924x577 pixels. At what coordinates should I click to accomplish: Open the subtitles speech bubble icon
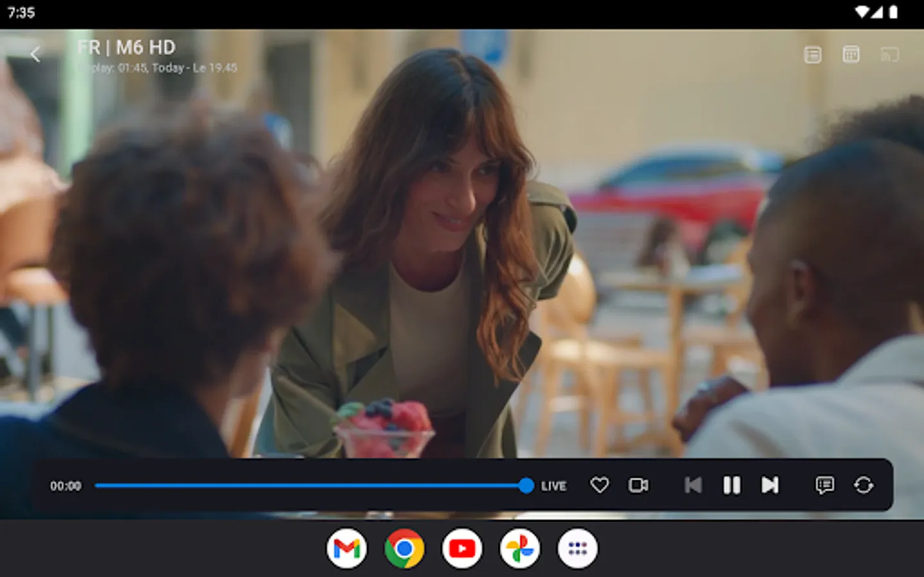click(825, 485)
